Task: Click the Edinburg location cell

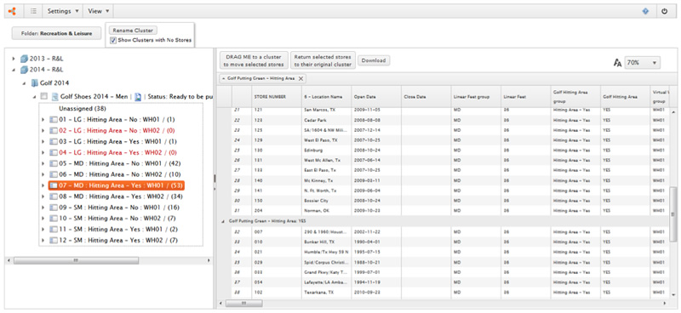Action: click(327, 151)
